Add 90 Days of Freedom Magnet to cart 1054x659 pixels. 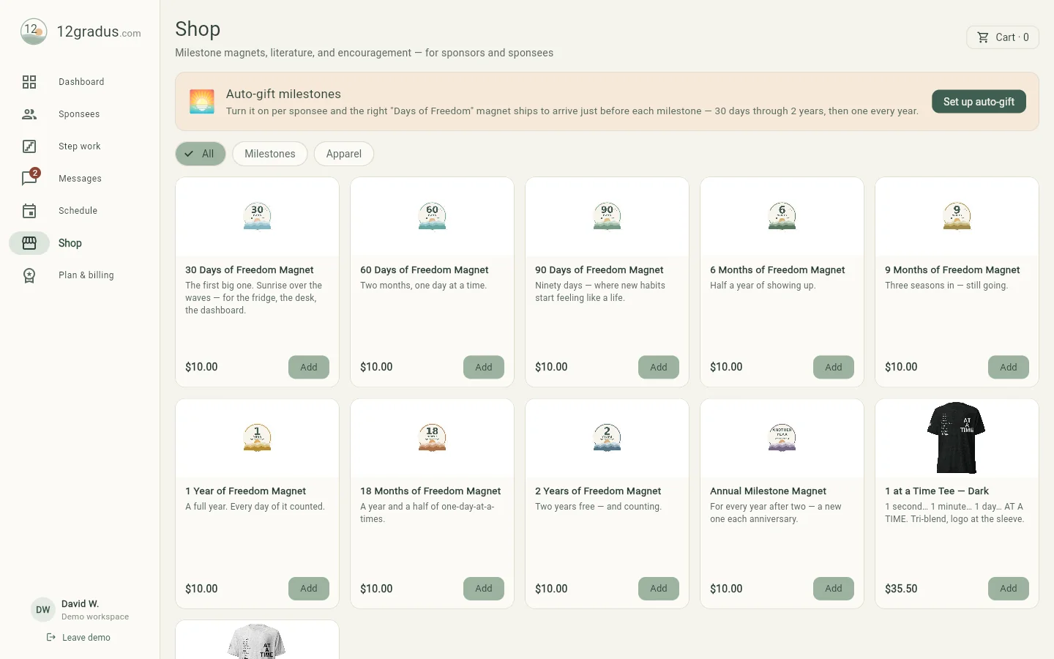coord(659,367)
